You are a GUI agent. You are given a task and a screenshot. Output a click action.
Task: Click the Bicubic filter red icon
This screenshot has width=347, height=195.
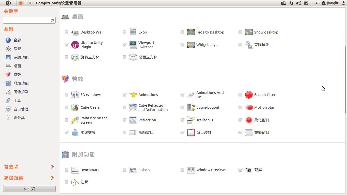(249, 95)
